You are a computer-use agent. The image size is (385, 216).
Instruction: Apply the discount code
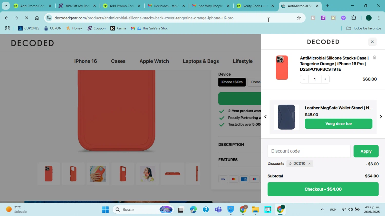point(366,151)
